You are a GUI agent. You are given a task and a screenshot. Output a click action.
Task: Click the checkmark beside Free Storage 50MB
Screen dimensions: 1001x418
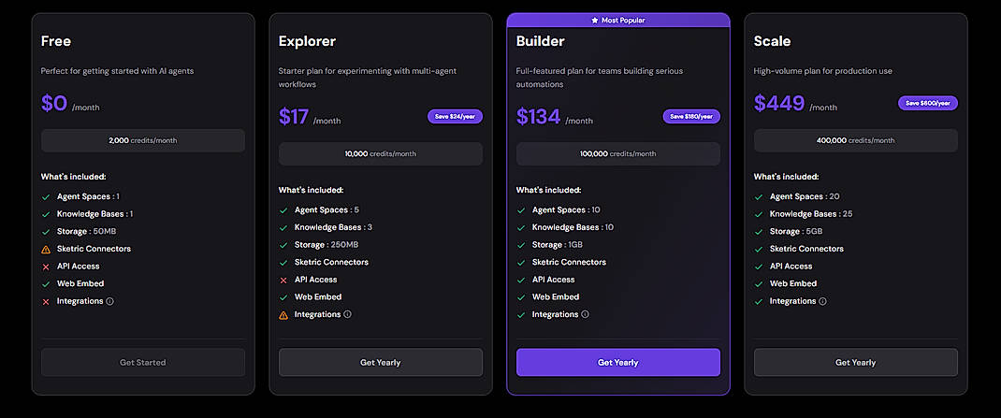pos(46,232)
